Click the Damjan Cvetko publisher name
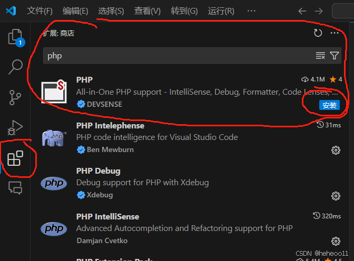The height and width of the screenshot is (261, 354). coord(102,240)
